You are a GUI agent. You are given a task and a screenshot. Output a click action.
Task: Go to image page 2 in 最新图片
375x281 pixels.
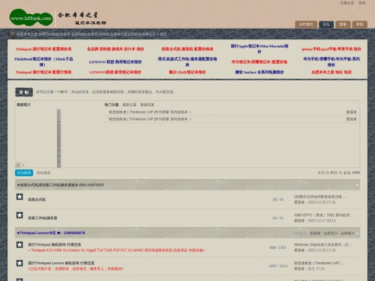coord(23,165)
